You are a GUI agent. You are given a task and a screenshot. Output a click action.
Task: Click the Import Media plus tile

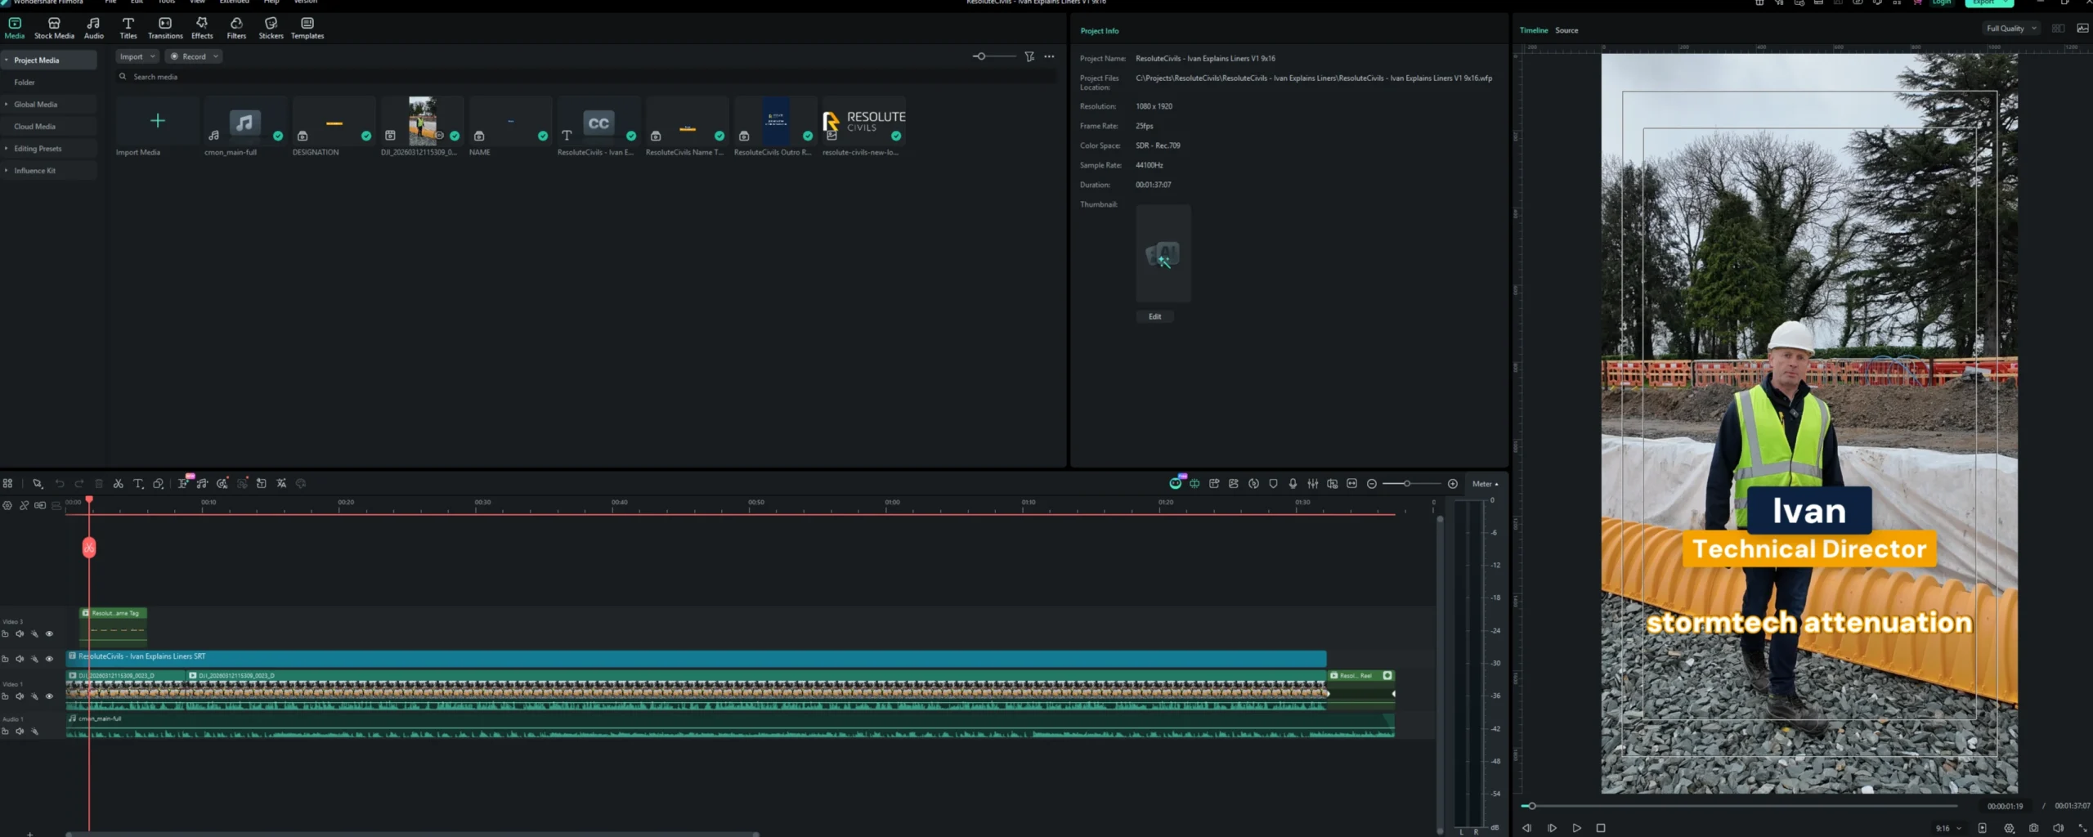tap(157, 122)
